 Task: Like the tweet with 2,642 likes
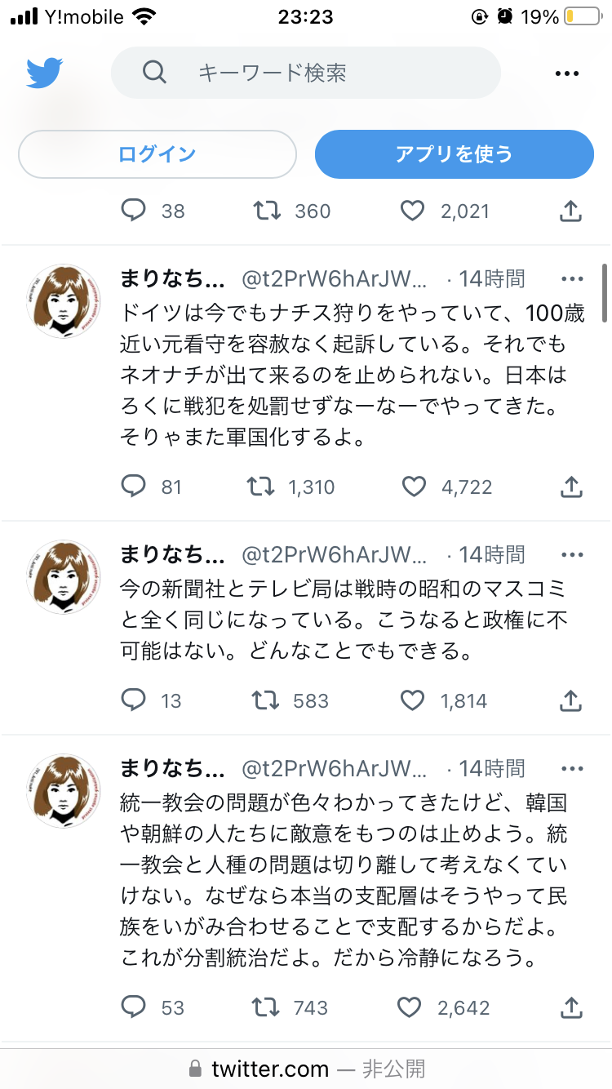pyautogui.click(x=410, y=1007)
